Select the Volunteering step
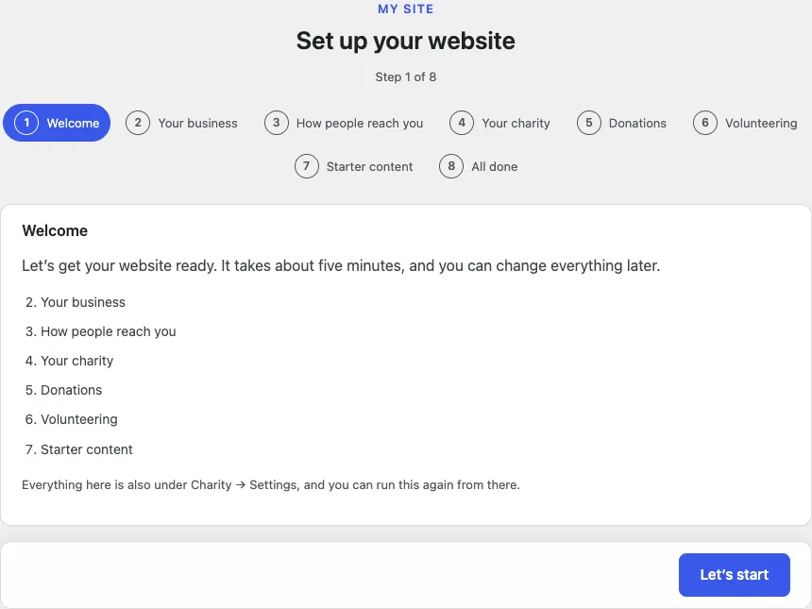The width and height of the screenshot is (812, 609). (745, 123)
